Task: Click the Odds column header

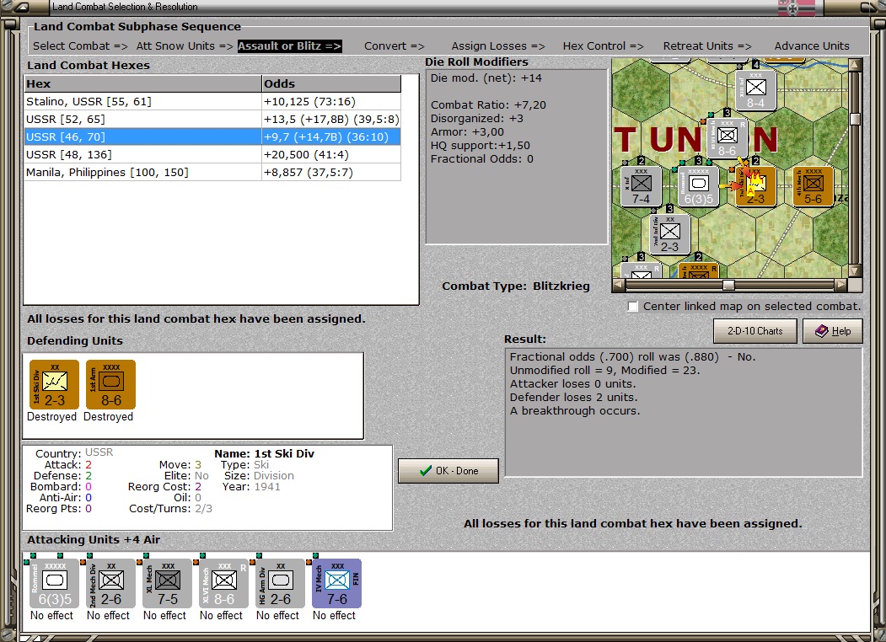Action: tap(331, 83)
